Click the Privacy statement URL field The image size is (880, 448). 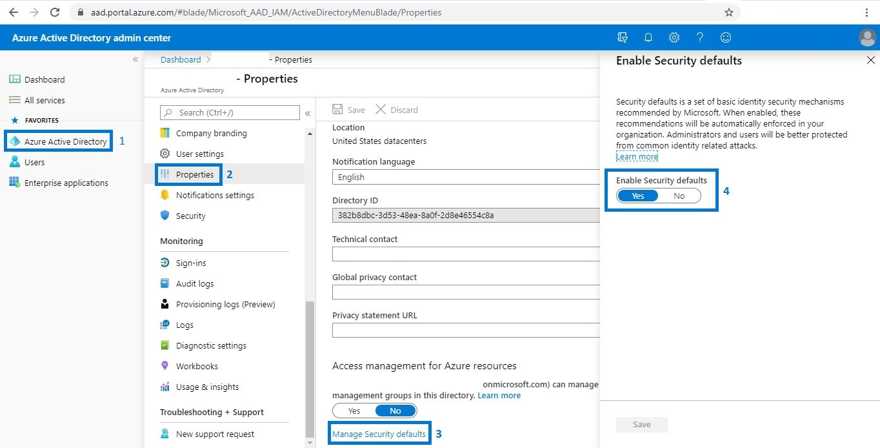[466, 330]
